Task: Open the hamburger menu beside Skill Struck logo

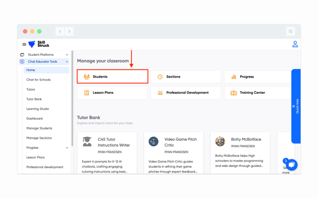Action: (24, 45)
